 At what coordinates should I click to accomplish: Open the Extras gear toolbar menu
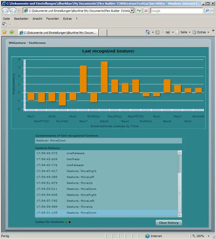click(201, 32)
